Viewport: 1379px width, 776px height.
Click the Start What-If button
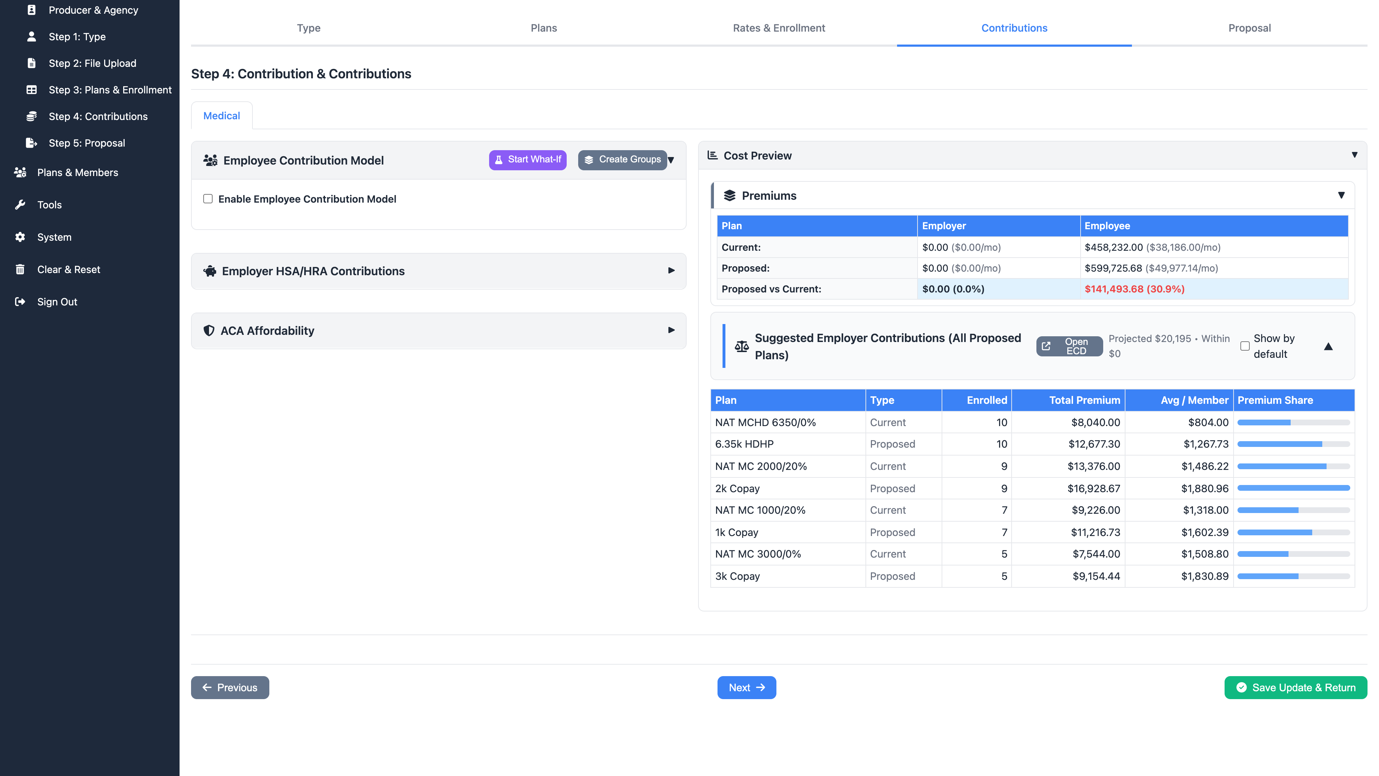click(527, 160)
